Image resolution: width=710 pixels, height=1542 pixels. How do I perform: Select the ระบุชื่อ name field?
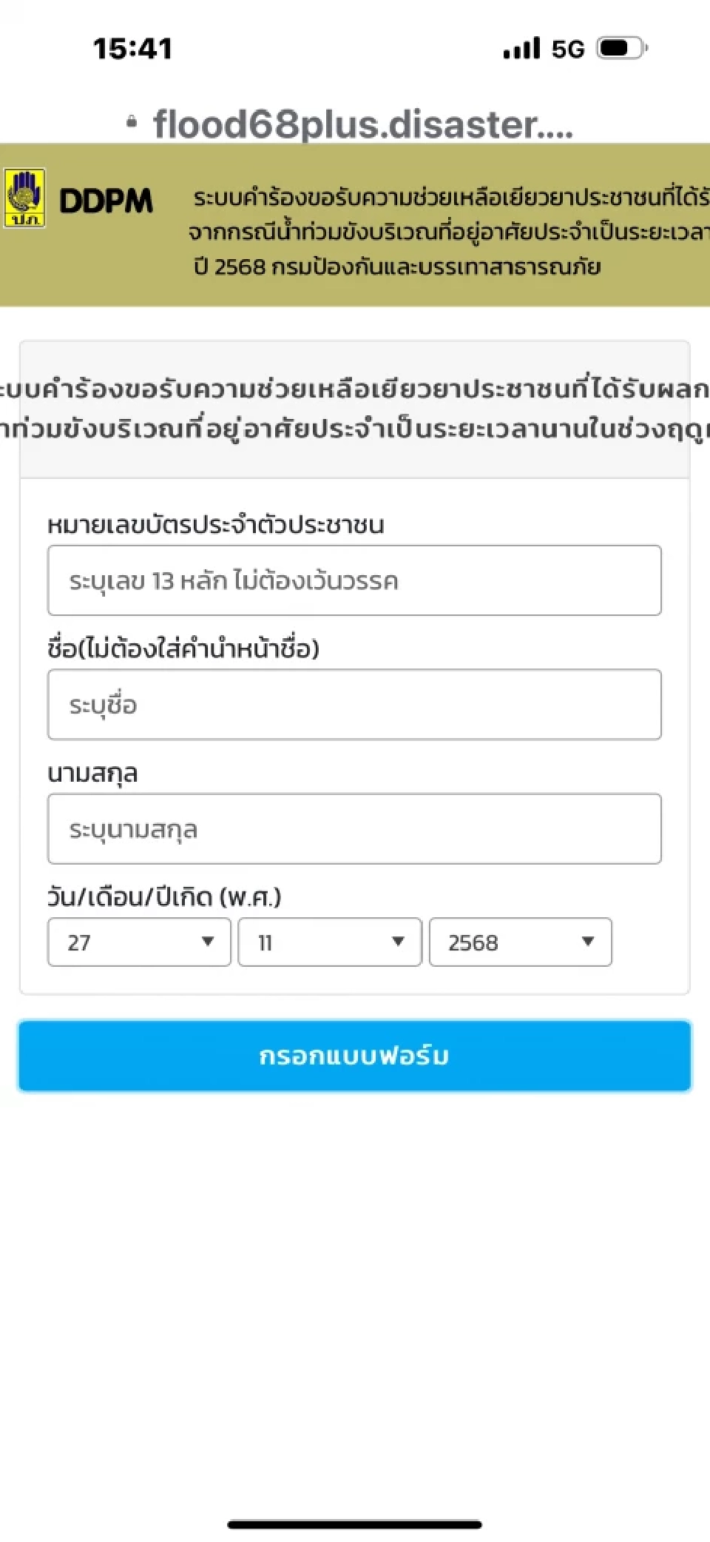point(355,705)
